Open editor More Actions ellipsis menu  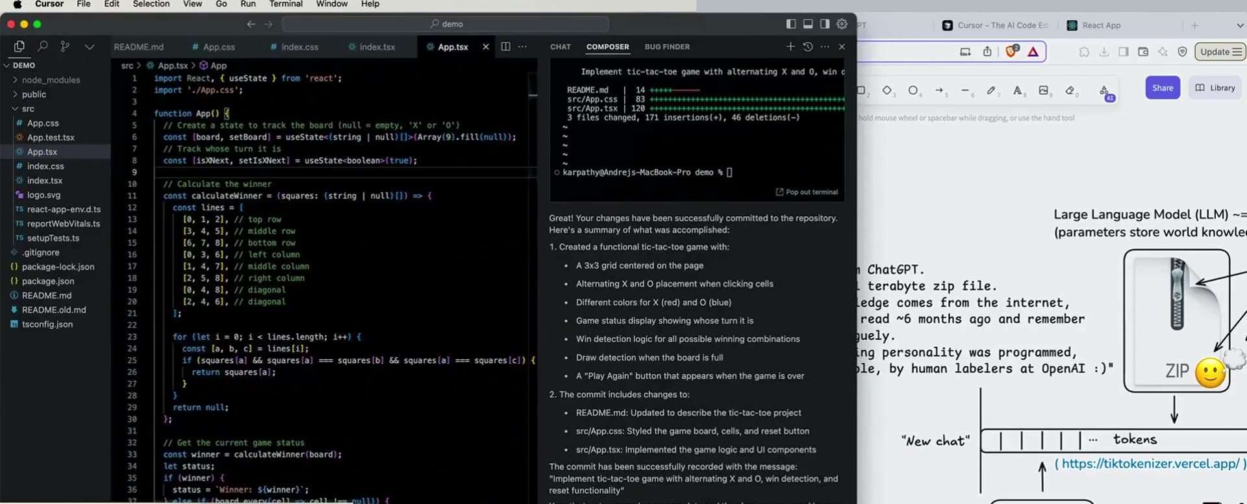pyautogui.click(x=523, y=47)
